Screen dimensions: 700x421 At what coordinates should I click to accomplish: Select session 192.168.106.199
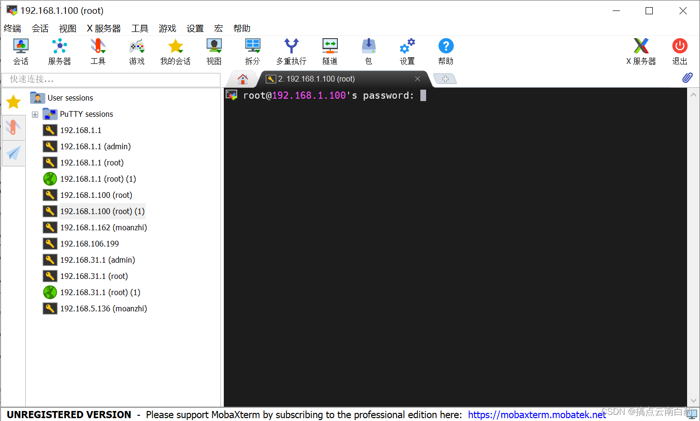(89, 244)
